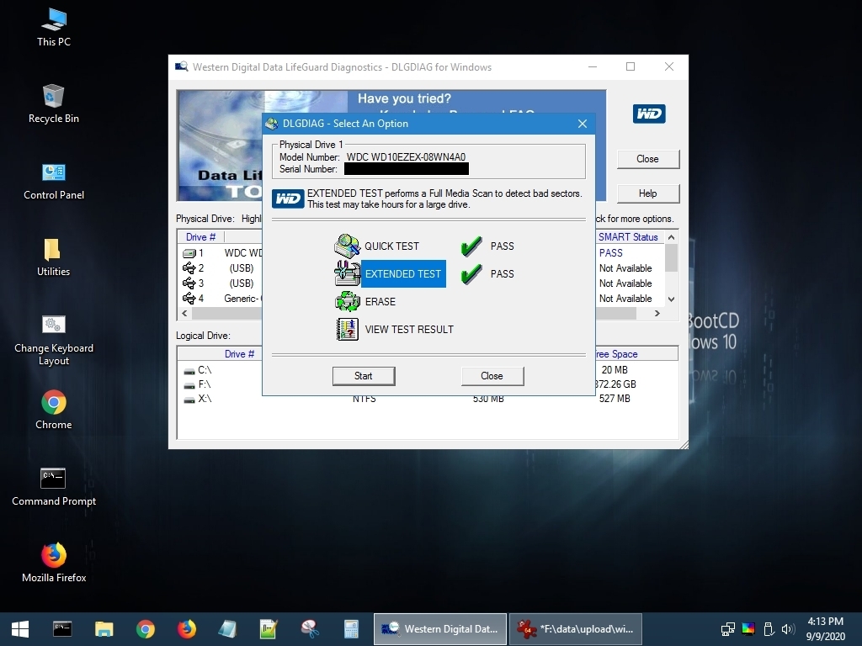This screenshot has width=862, height=646.
Task: Open Command Prompt from the taskbar
Action: click(x=62, y=629)
